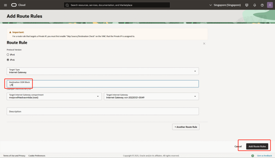Click the Add Route Rules button
The width and height of the screenshot is (275, 158).
[257, 146]
